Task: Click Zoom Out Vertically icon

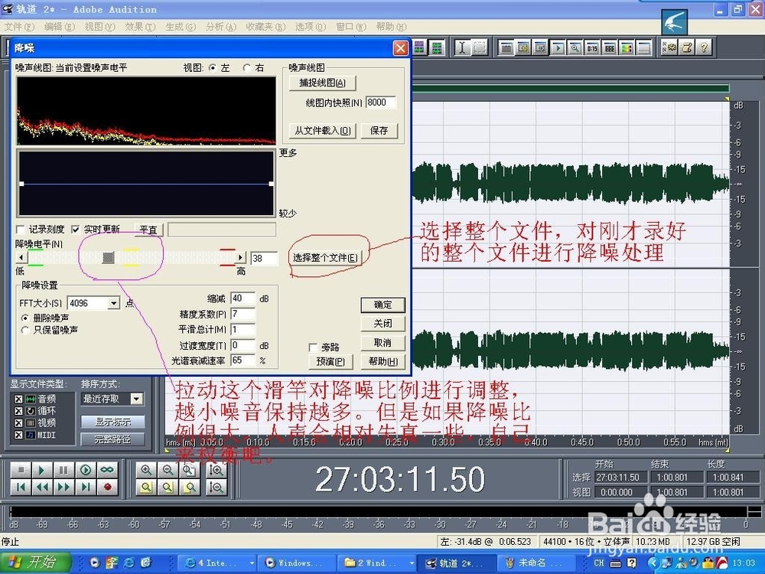Action: click(x=216, y=487)
